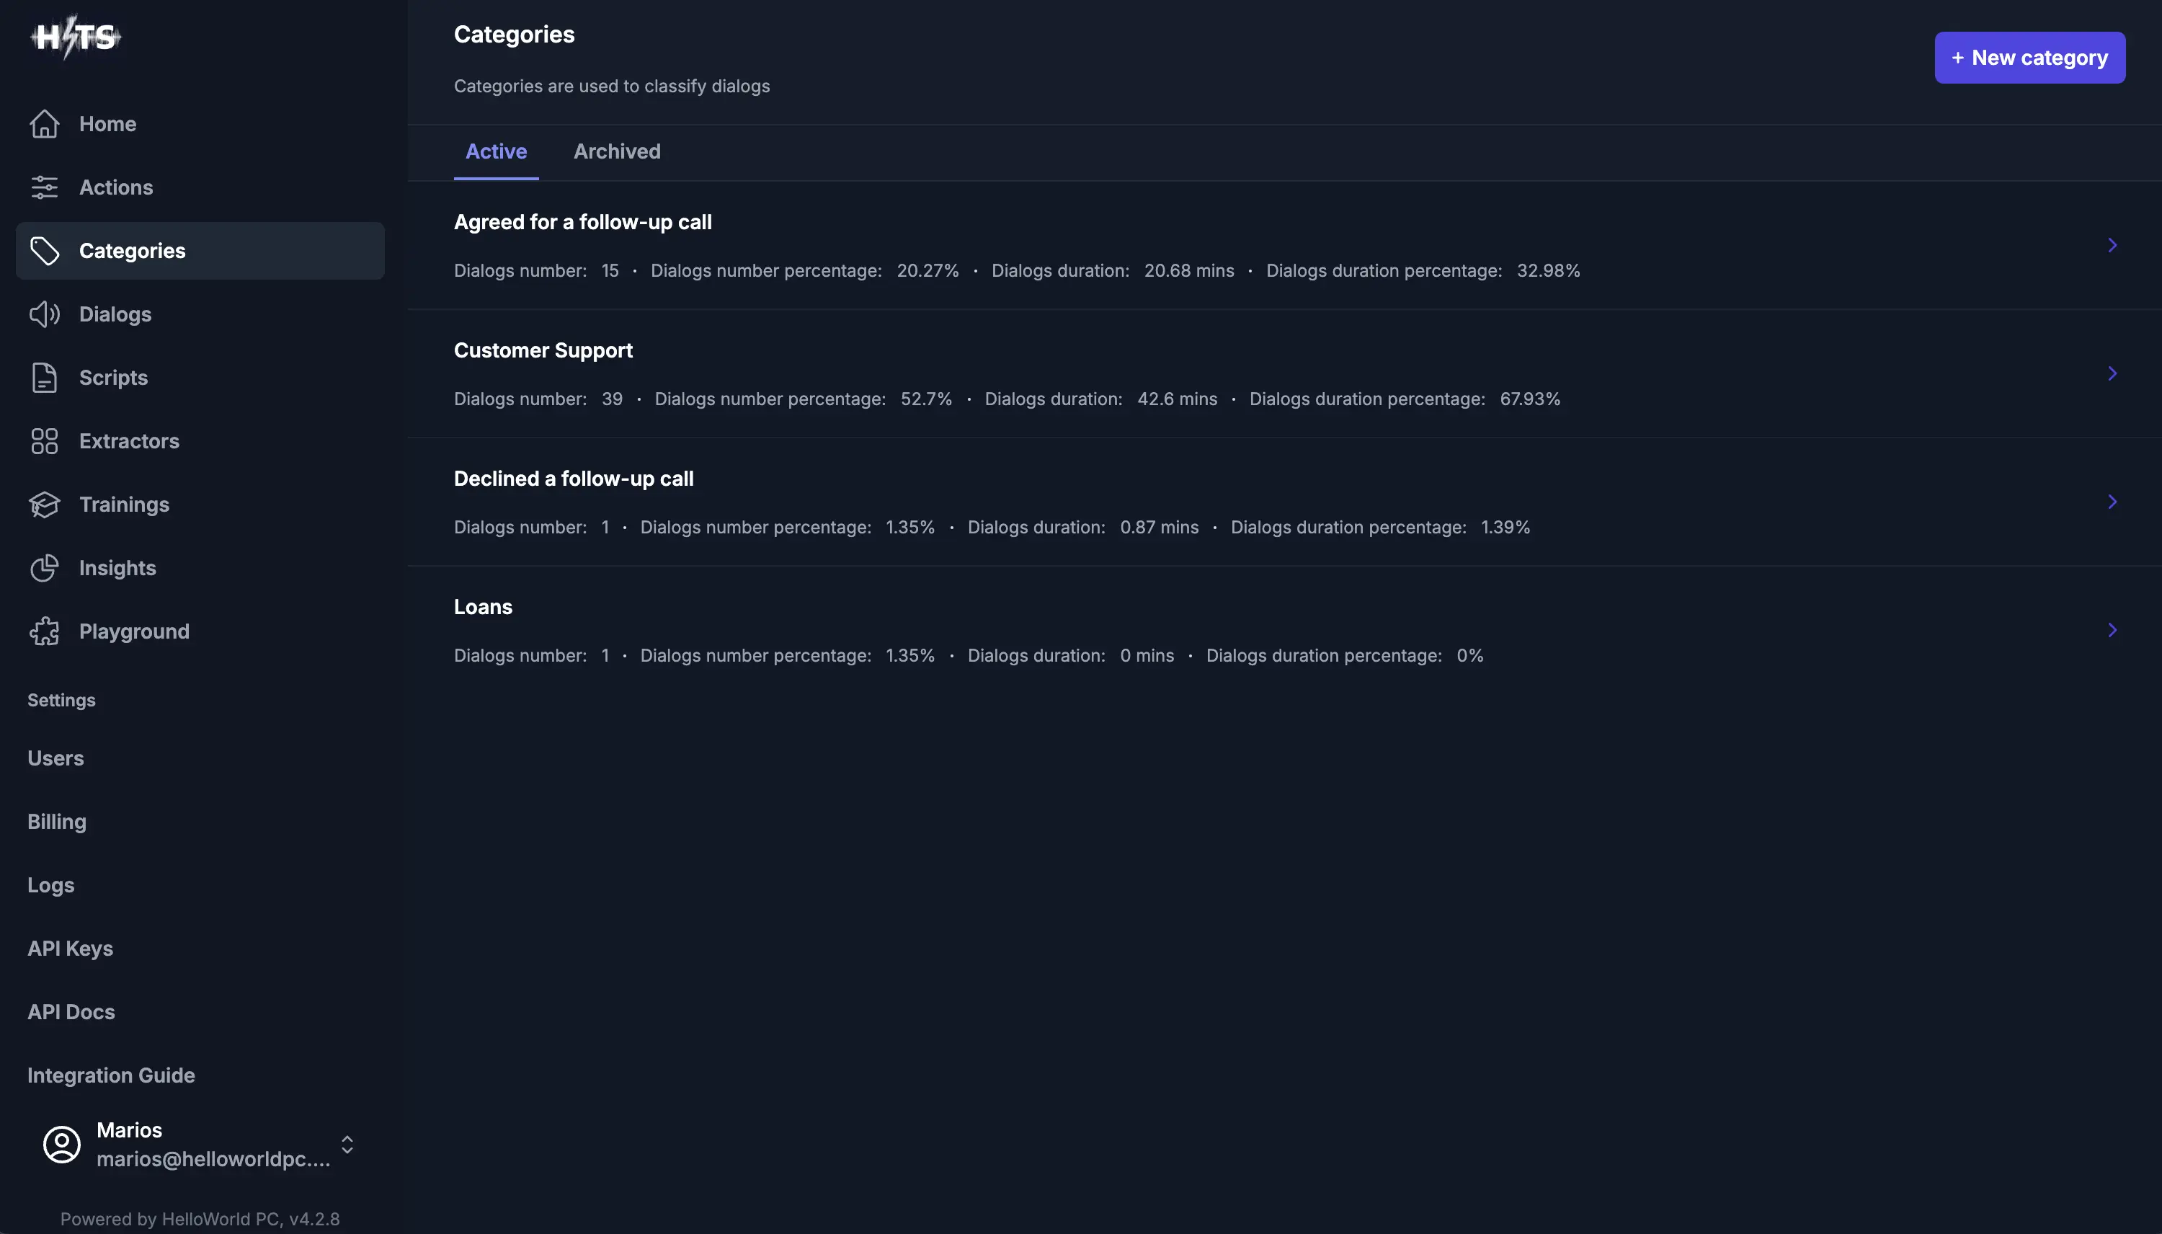Click the Categories tag icon
The height and width of the screenshot is (1234, 2162).
44,250
